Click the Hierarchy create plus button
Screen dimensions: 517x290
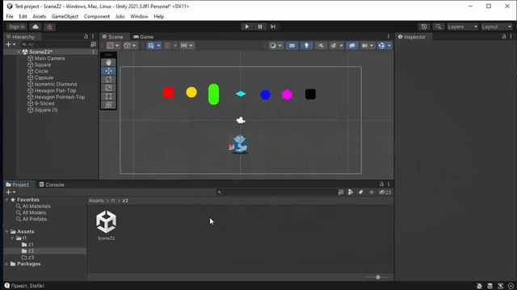click(11, 44)
